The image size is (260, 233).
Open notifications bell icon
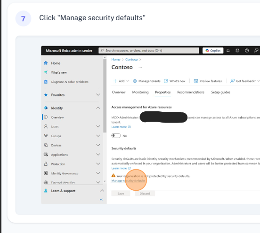(228, 51)
